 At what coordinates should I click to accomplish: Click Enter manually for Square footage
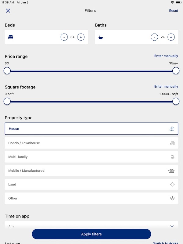166,87
